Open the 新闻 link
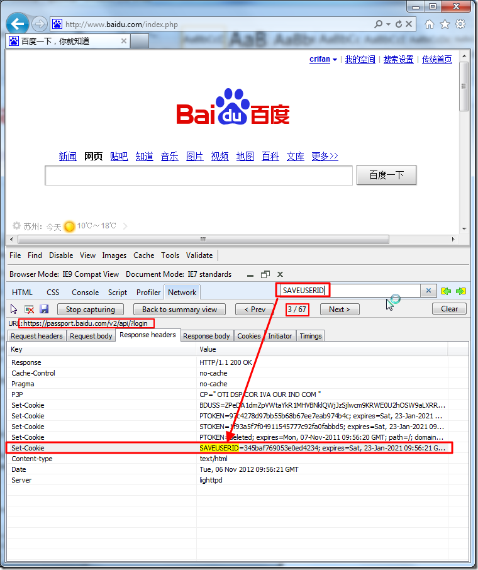The image size is (478, 570). pos(67,156)
